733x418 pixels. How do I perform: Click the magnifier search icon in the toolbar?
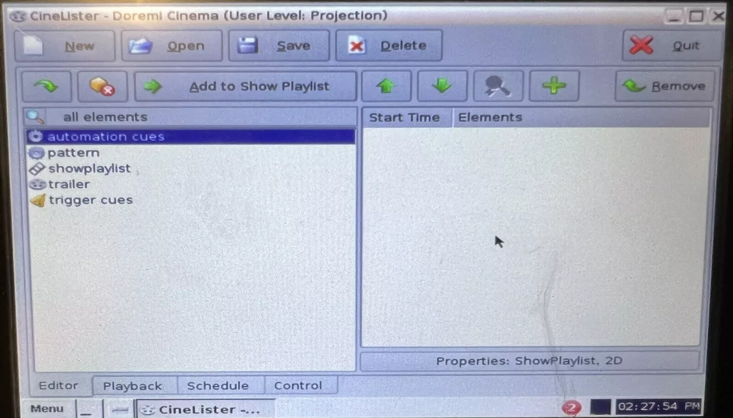498,86
